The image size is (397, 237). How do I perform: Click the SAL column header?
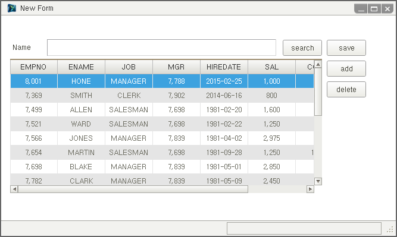[271, 67]
